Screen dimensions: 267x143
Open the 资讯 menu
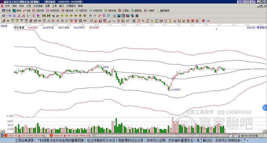click(21, 6)
